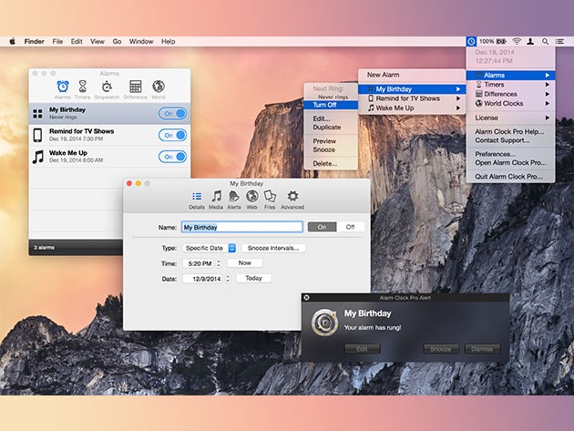Switch to the Stopwatch tab

(x=107, y=89)
